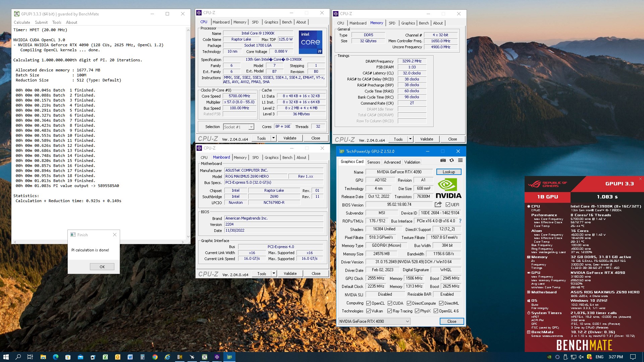Image resolution: width=644 pixels, height=362 pixels.
Task: Toggle the OpenCL checkbox
Action: [x=368, y=303]
